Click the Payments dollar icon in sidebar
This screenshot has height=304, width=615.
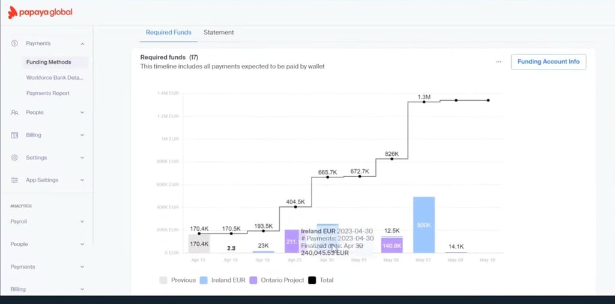coord(14,44)
